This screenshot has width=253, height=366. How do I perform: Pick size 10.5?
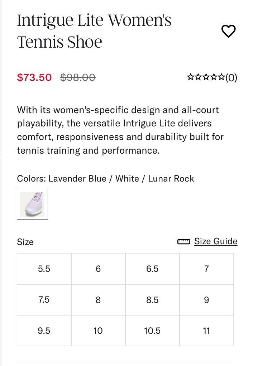click(152, 331)
